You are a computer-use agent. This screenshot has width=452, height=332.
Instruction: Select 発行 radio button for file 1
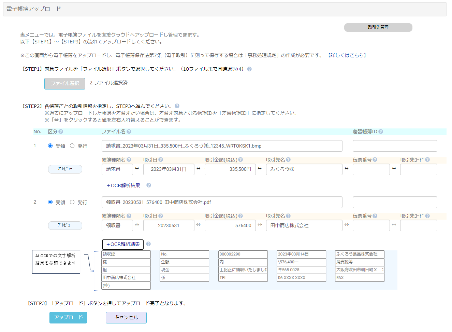pyautogui.click(x=72, y=146)
